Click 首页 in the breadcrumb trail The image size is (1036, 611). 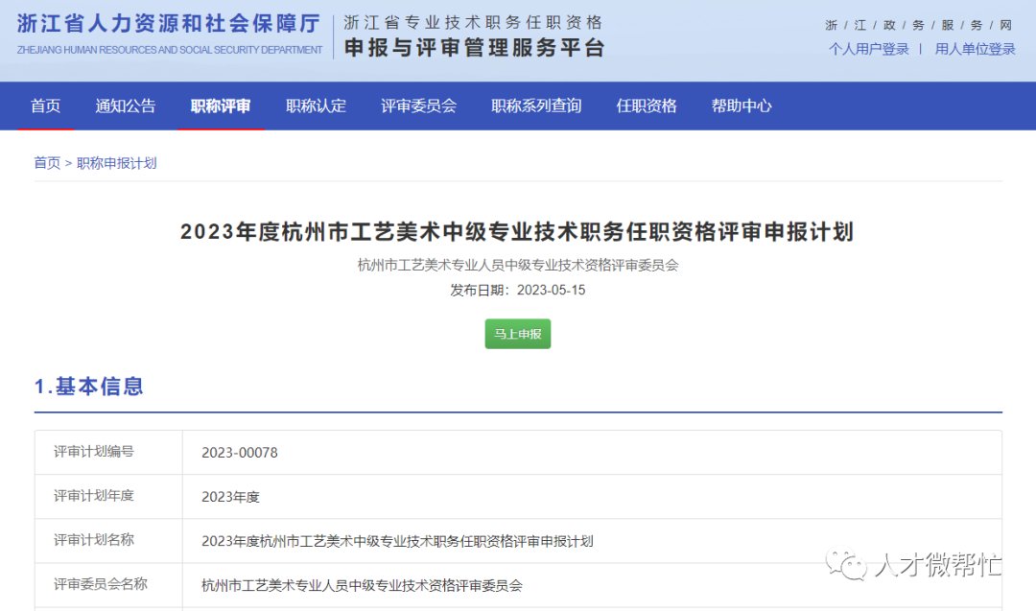46,162
